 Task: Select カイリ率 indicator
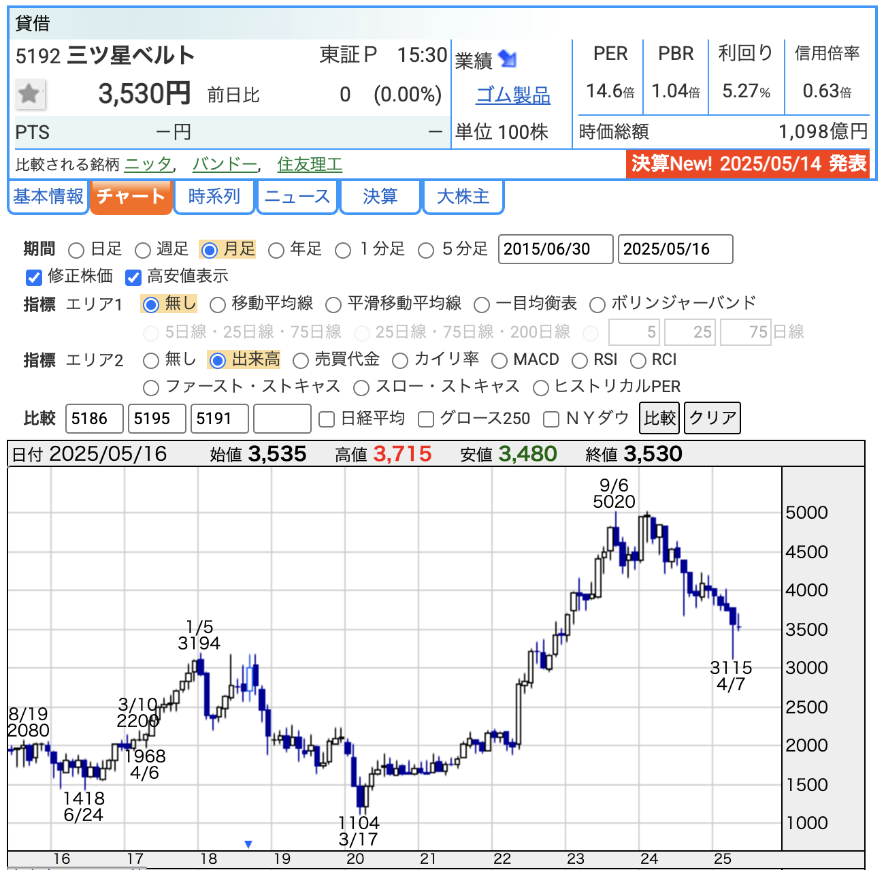coord(400,360)
